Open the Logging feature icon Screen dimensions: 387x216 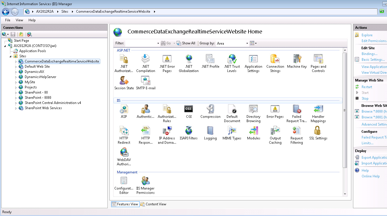[x=210, y=133]
